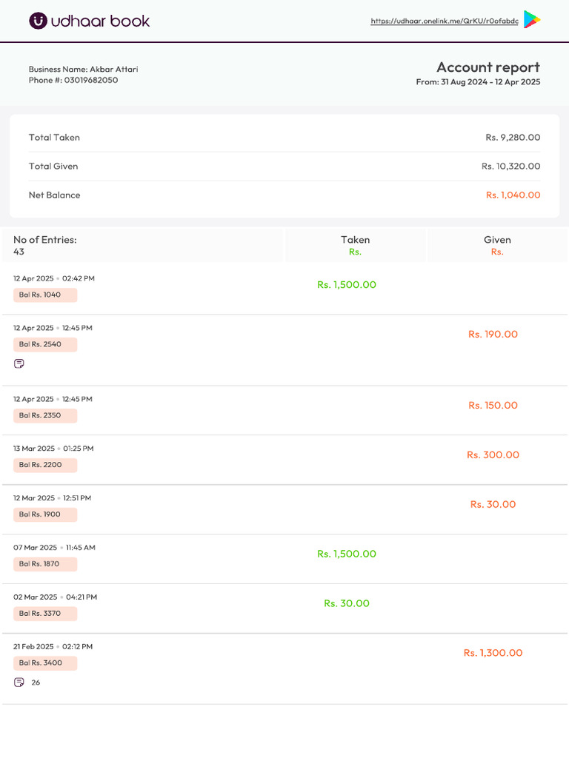This screenshot has width=569, height=758.
Task: Click the Bal Rs. 1040 balance tag
Action: 44,295
